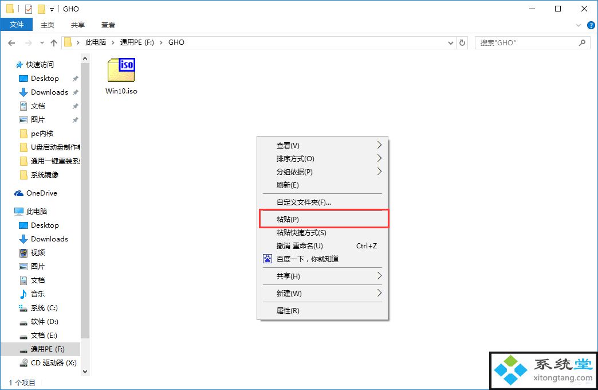Viewport: 598px width, 390px height.
Task: Choose 刷新(E) from the context menu
Action: (x=322, y=185)
